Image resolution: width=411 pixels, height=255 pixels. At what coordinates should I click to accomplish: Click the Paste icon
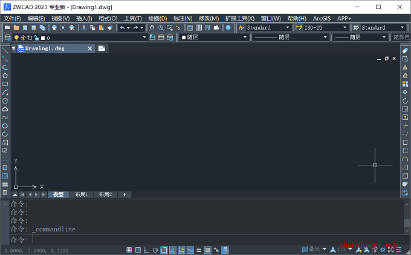coord(102,28)
